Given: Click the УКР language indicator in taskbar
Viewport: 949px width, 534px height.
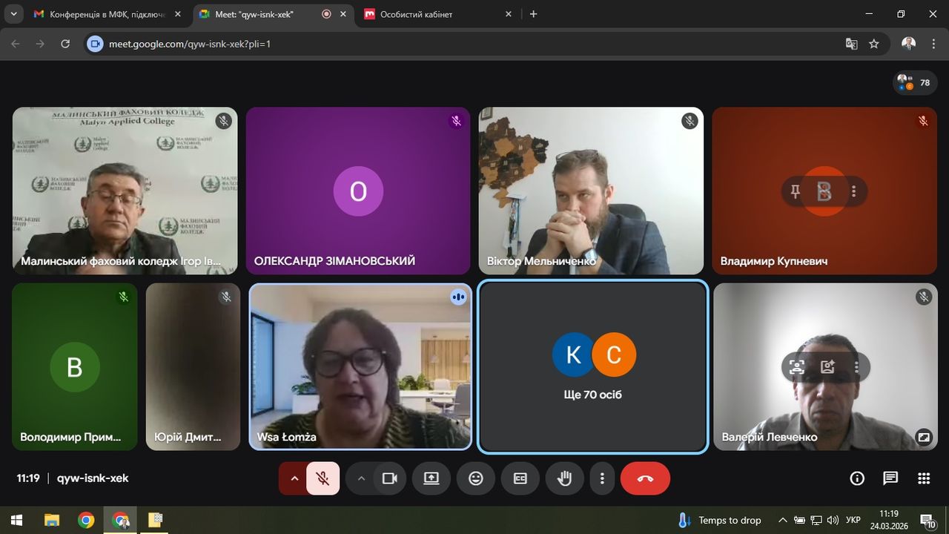Looking at the screenshot, I should pyautogui.click(x=853, y=520).
